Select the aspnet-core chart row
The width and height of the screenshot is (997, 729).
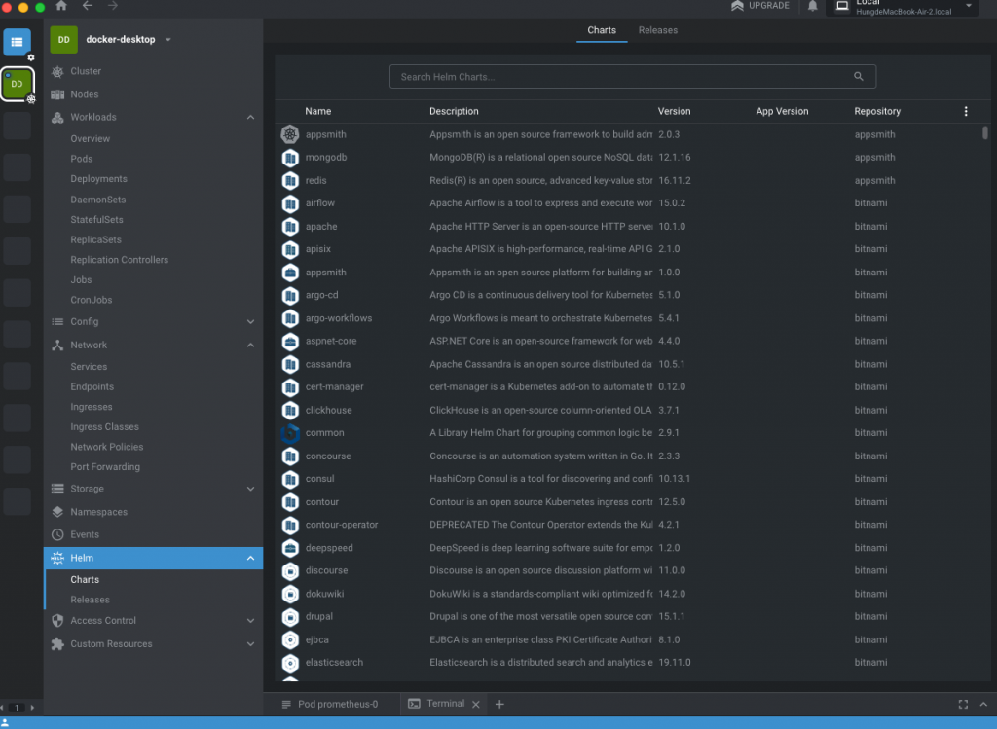pos(632,342)
